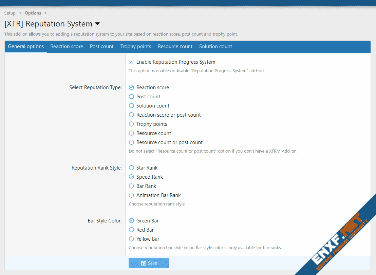Switch to the Reaction score tab

67,46
